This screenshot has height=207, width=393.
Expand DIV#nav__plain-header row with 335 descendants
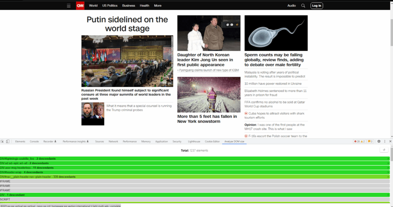(x=195, y=177)
